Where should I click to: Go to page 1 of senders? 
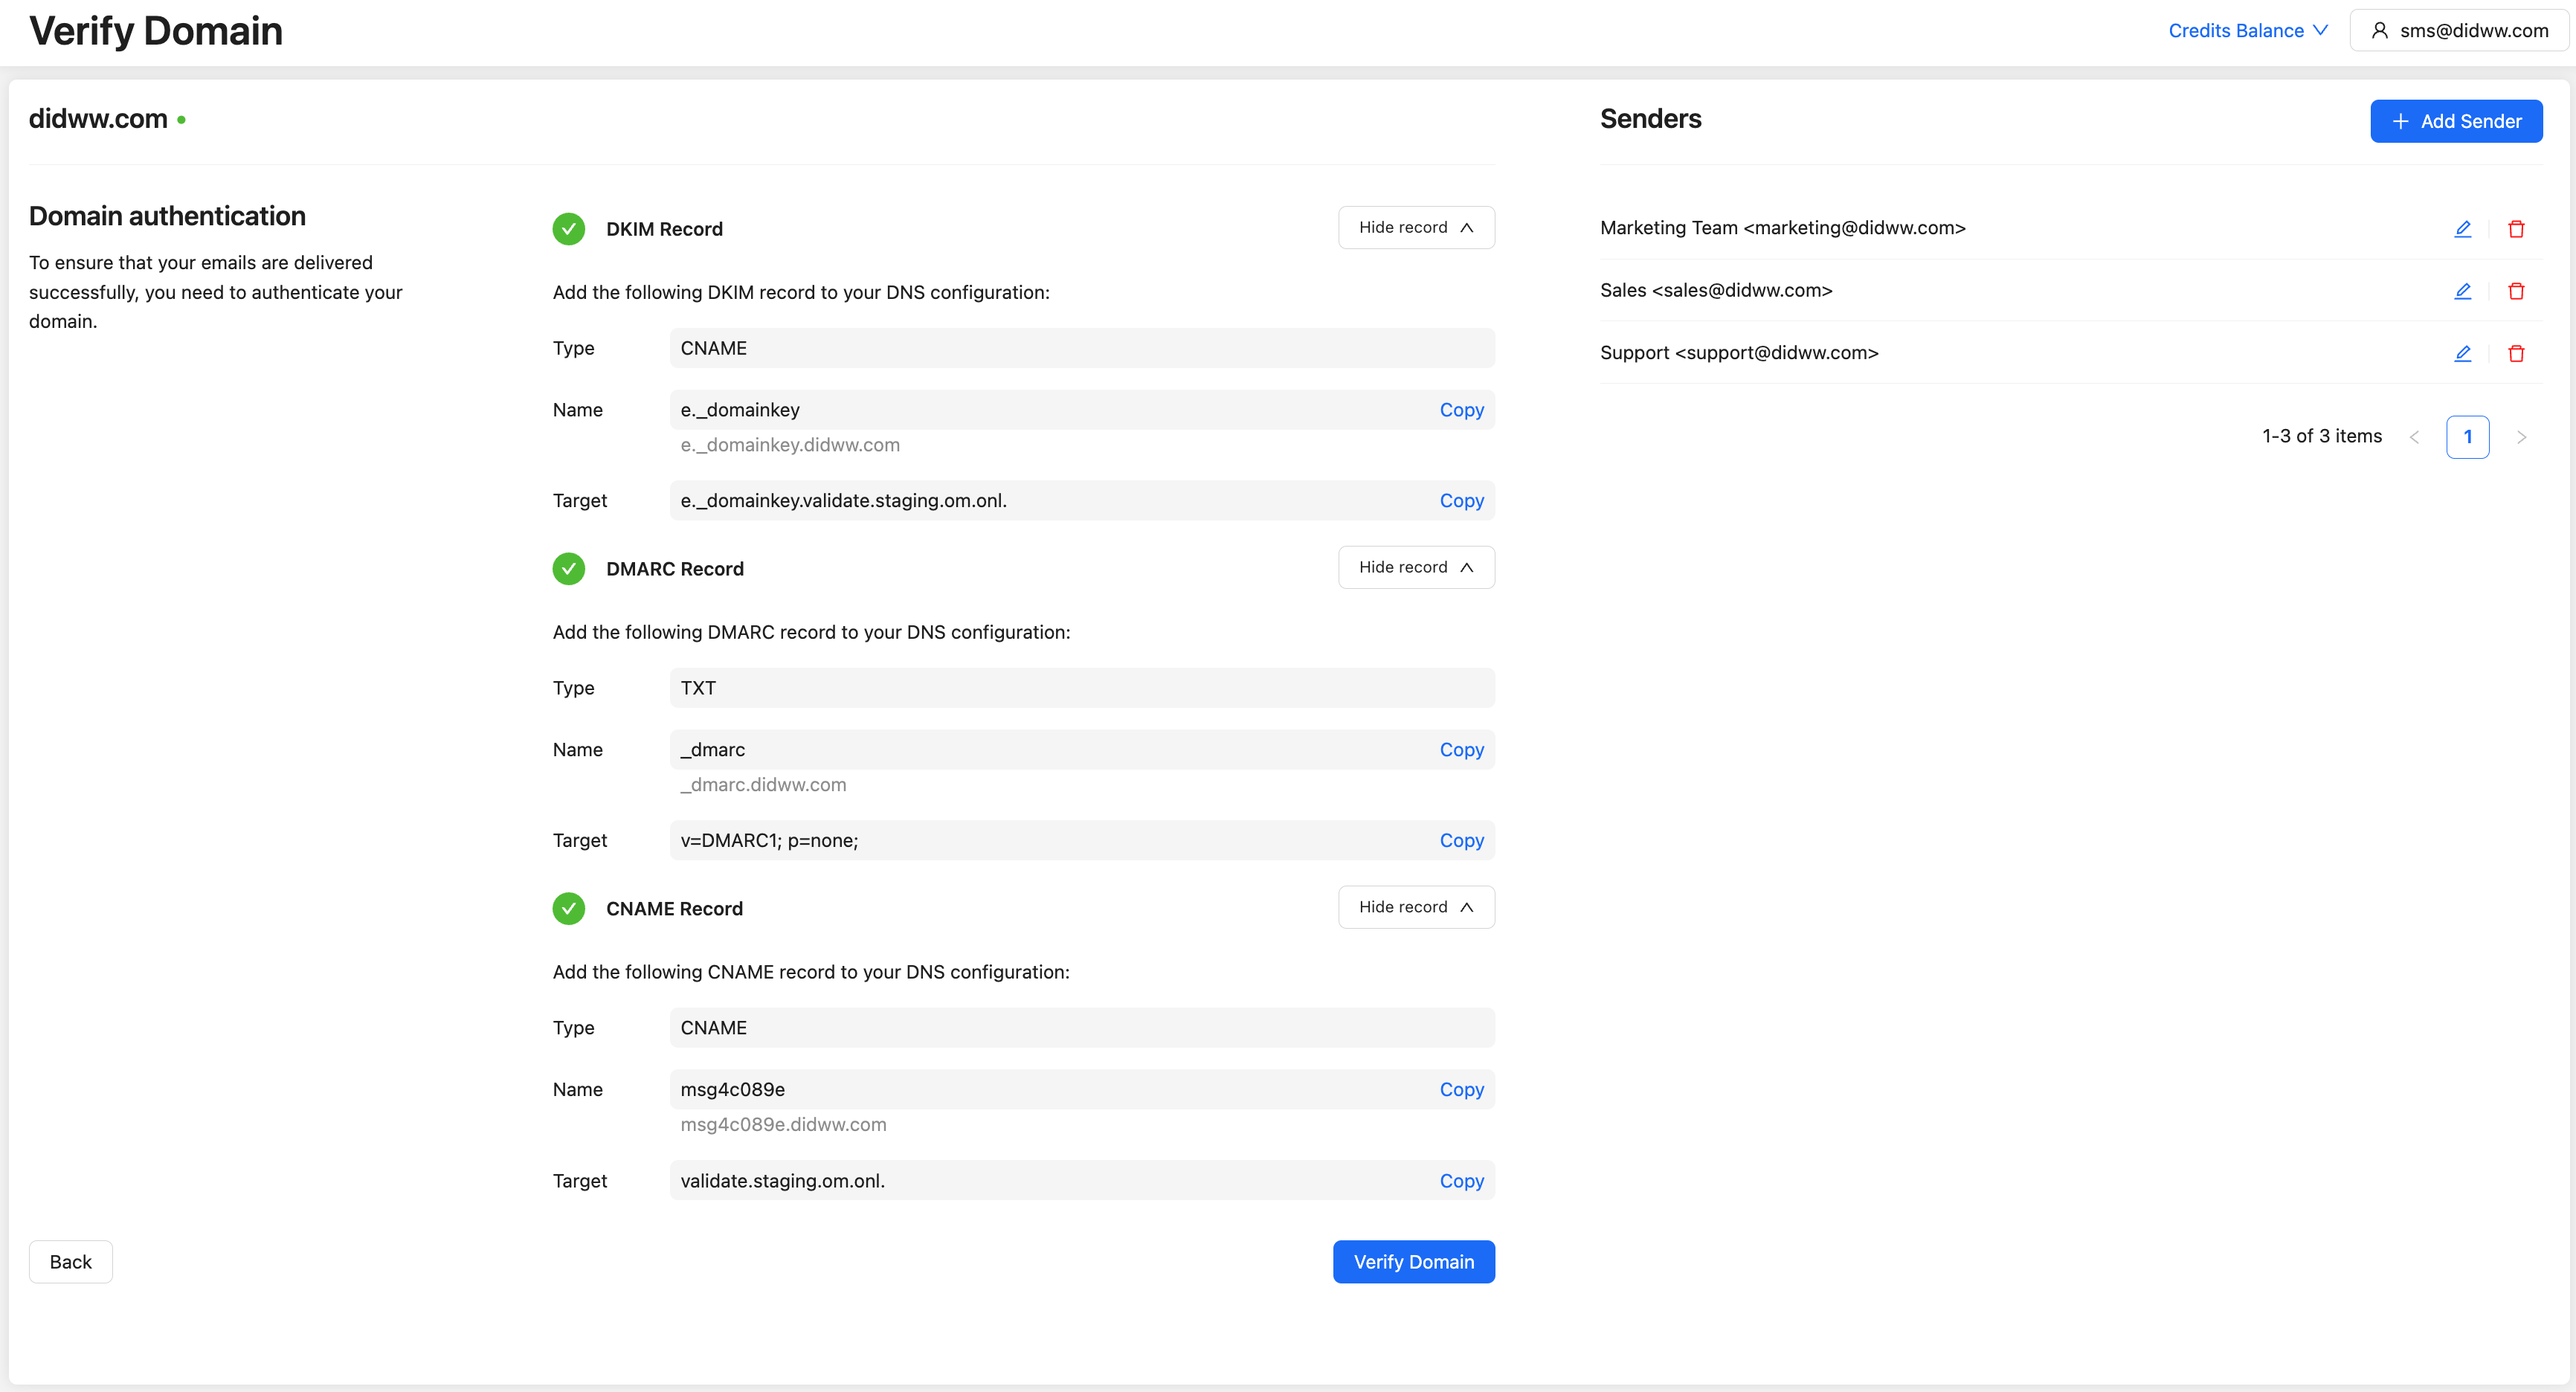pyautogui.click(x=2467, y=437)
